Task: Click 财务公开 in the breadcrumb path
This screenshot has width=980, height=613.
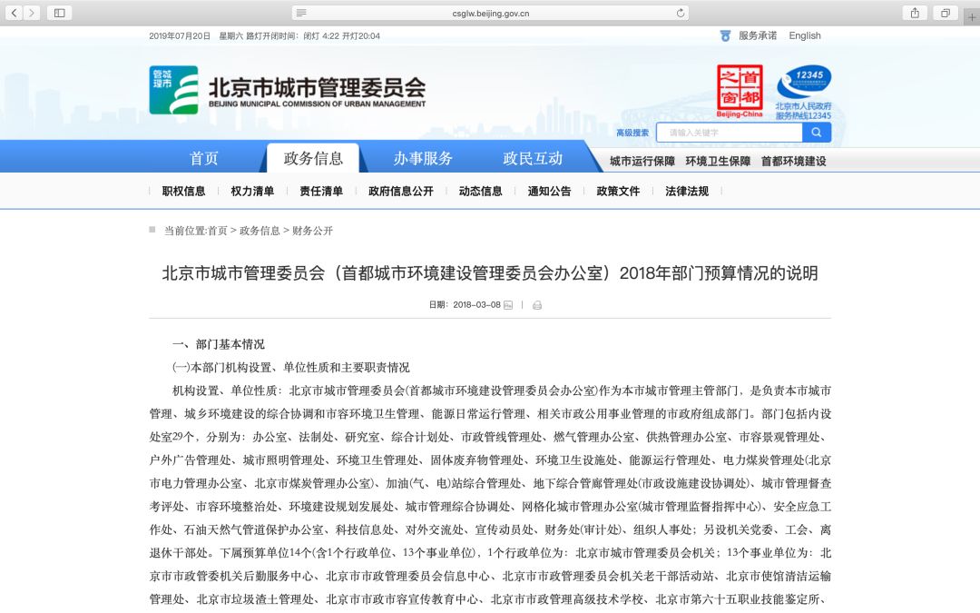Action: click(x=312, y=231)
